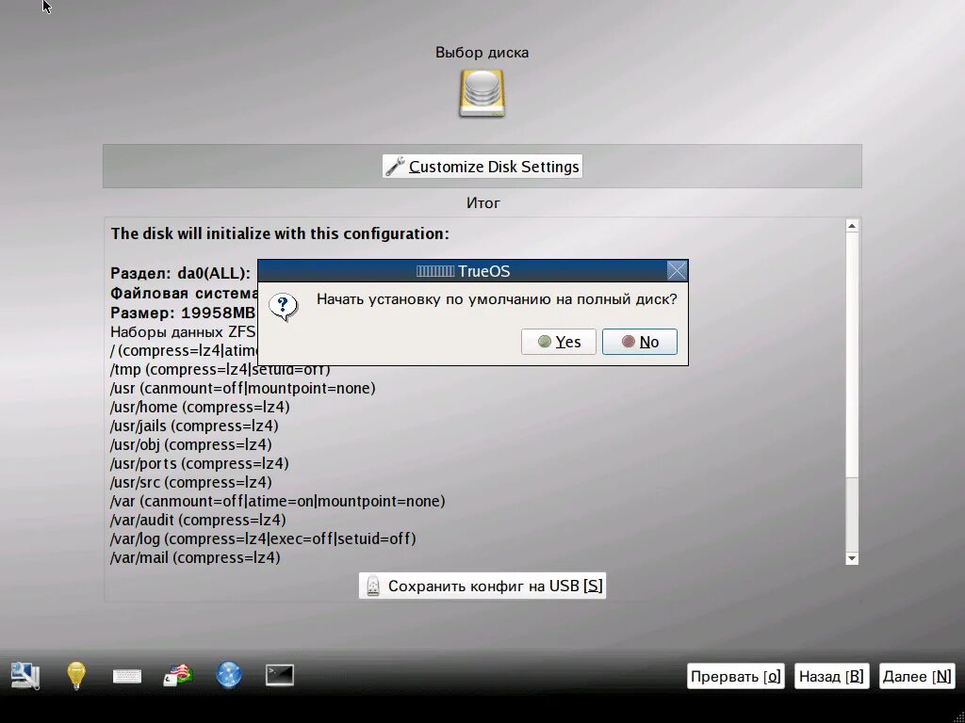
Task: Open keyboard layout flags icon
Action: coord(178,675)
